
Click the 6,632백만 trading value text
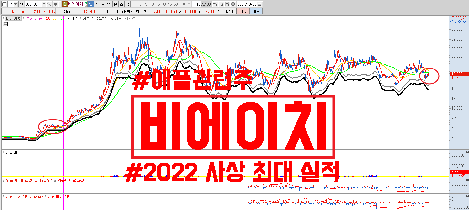[x=125, y=11]
